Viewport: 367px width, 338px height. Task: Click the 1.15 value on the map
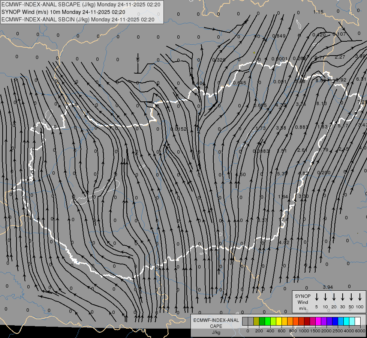(318, 12)
